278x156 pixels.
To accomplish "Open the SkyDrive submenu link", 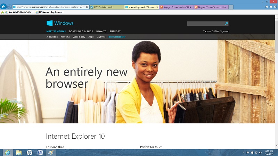I will click(x=101, y=37).
